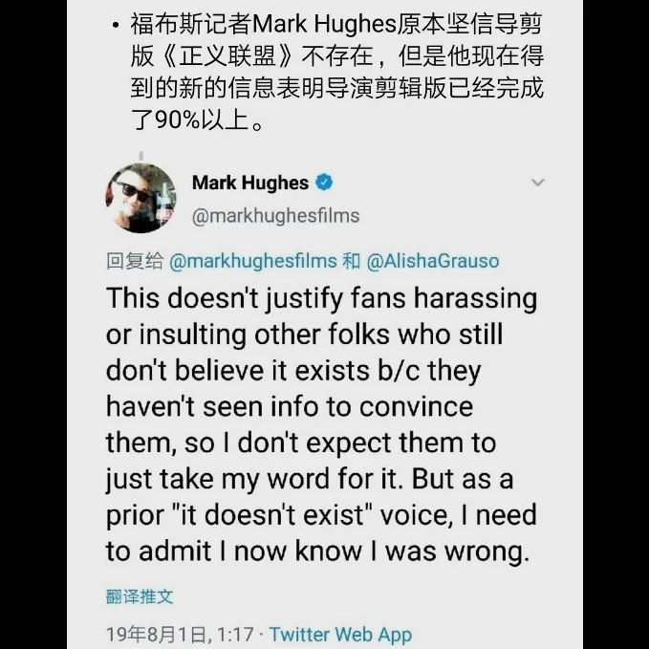649x649 pixels.
Task: Click the quoted "it doesn't exist" phrase
Action: tap(272, 516)
